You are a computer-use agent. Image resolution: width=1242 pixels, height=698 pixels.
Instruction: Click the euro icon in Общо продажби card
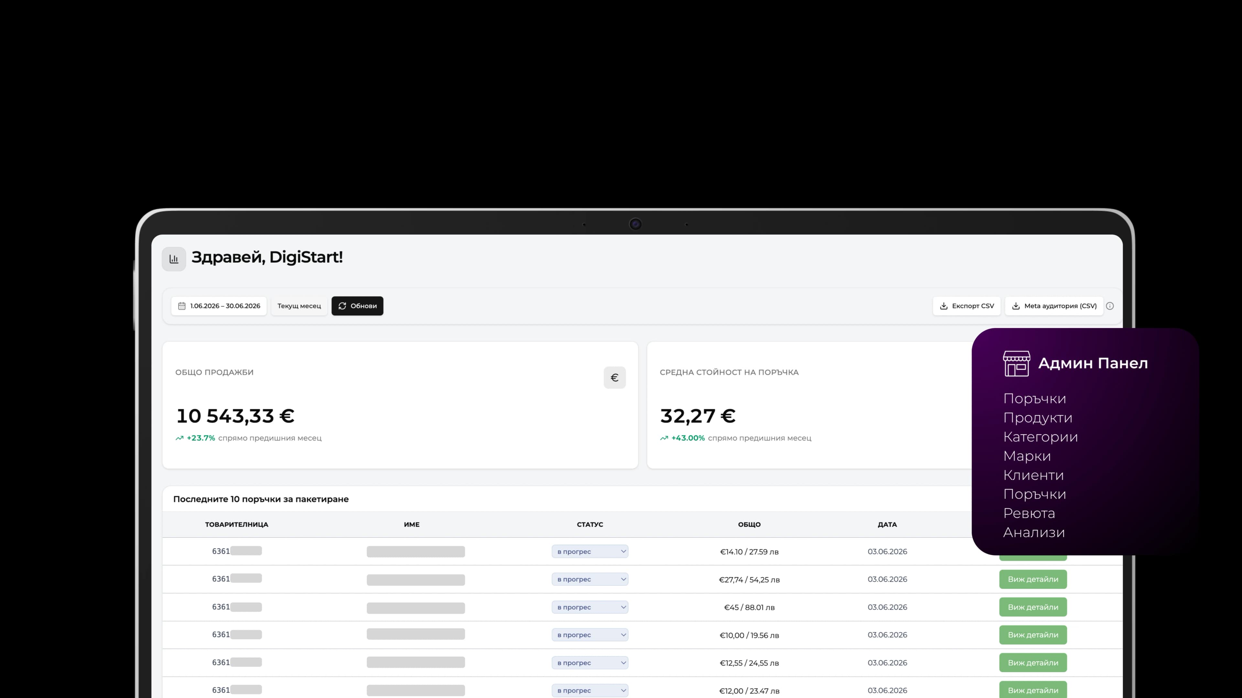615,378
